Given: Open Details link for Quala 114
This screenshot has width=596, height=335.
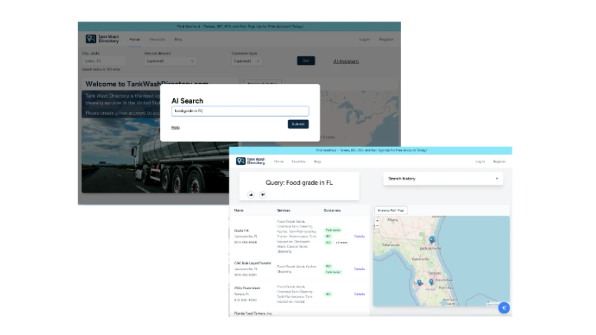Looking at the screenshot, I should pos(359,236).
